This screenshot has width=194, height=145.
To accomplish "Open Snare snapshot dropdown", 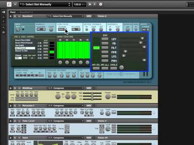I will point(66,138).
